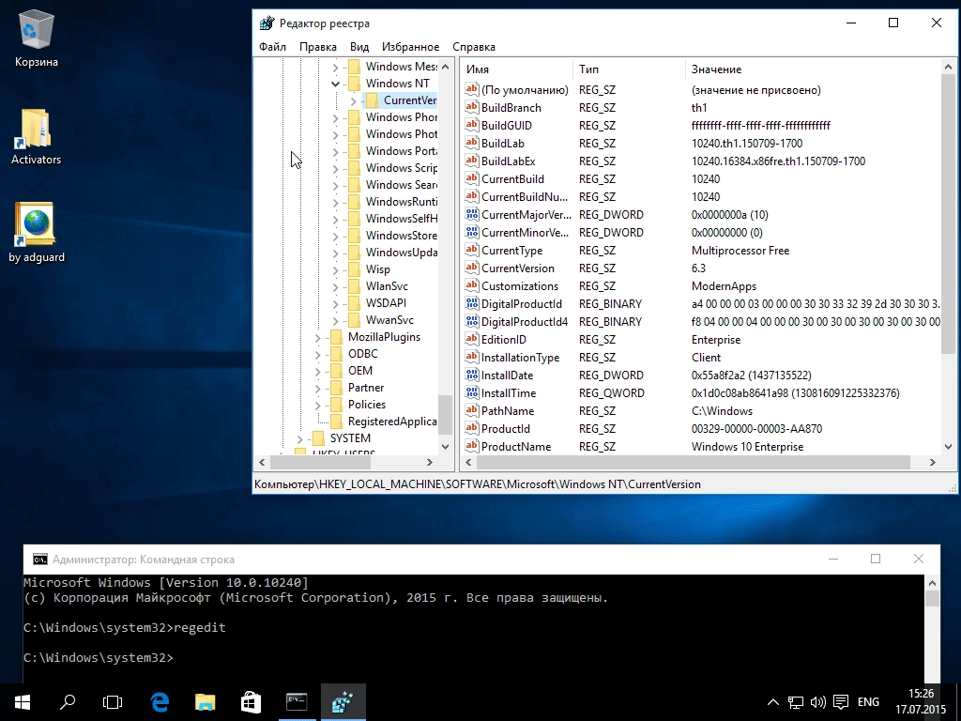Sort values by Значение column header
Viewport: 961px width, 721px height.
pyautogui.click(x=813, y=69)
